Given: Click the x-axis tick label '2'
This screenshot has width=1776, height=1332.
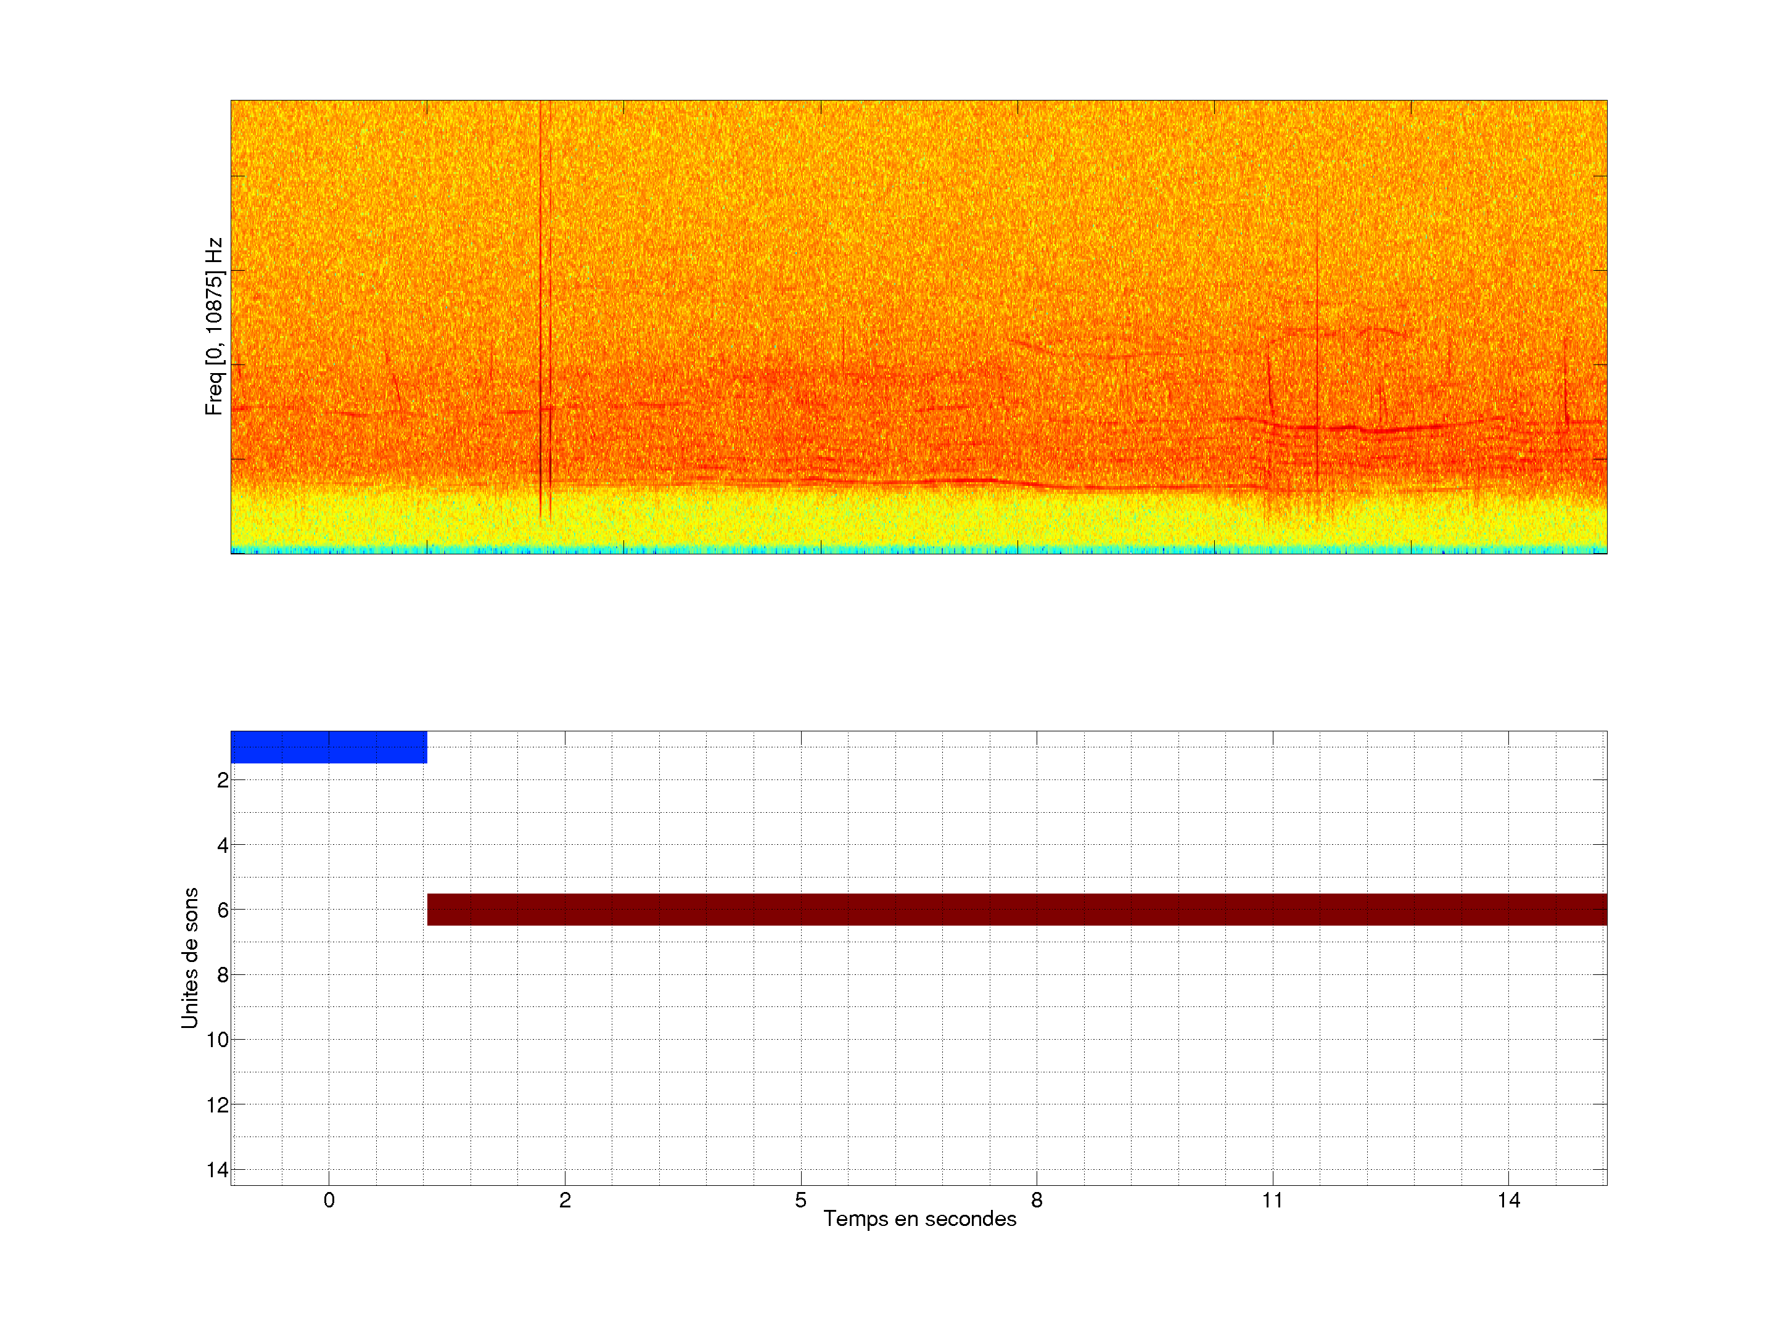Looking at the screenshot, I should click(x=564, y=1200).
